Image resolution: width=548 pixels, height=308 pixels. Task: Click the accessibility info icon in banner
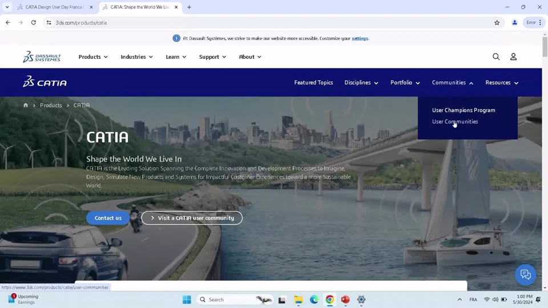[176, 38]
